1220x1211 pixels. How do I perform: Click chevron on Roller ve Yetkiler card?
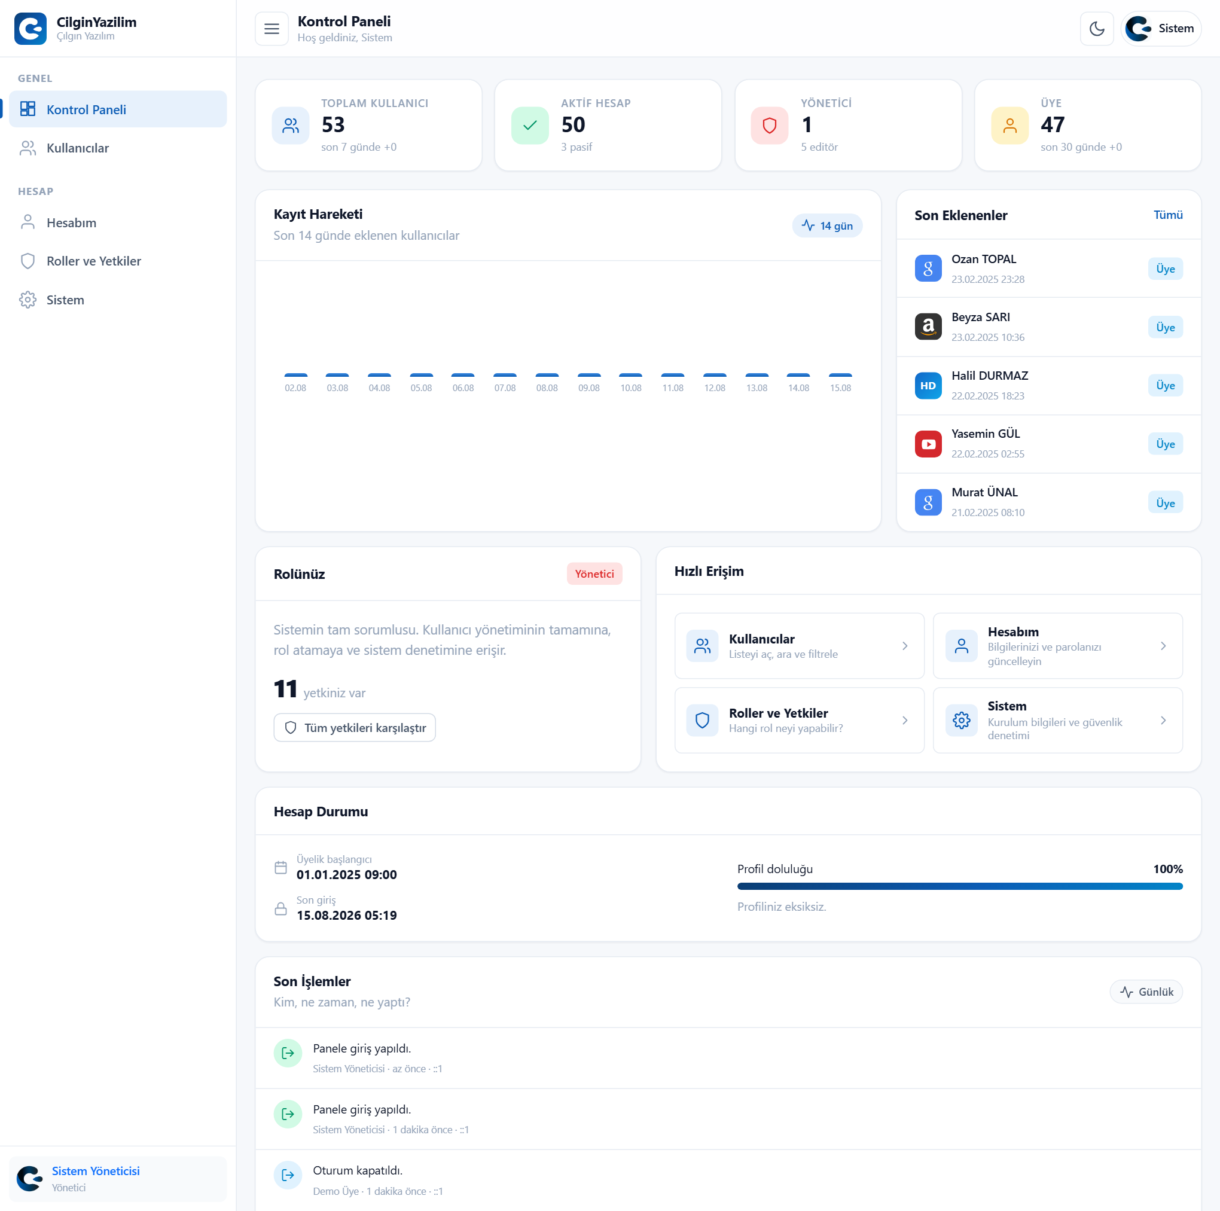click(904, 720)
